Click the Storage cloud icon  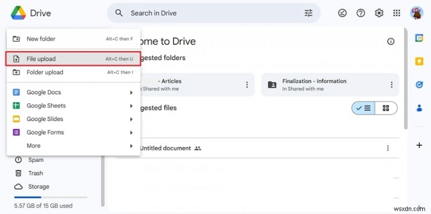pyautogui.click(x=18, y=187)
